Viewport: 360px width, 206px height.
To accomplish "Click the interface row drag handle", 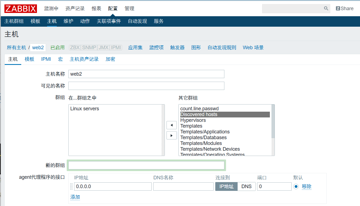I will (x=71, y=186).
